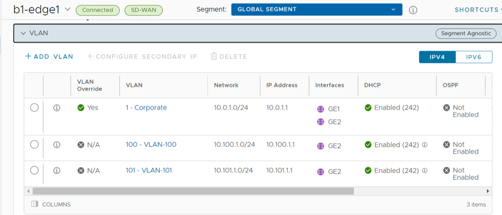Click the info icon in VLAN-101 row
Viewport: 502px width, 215px height.
[57, 171]
